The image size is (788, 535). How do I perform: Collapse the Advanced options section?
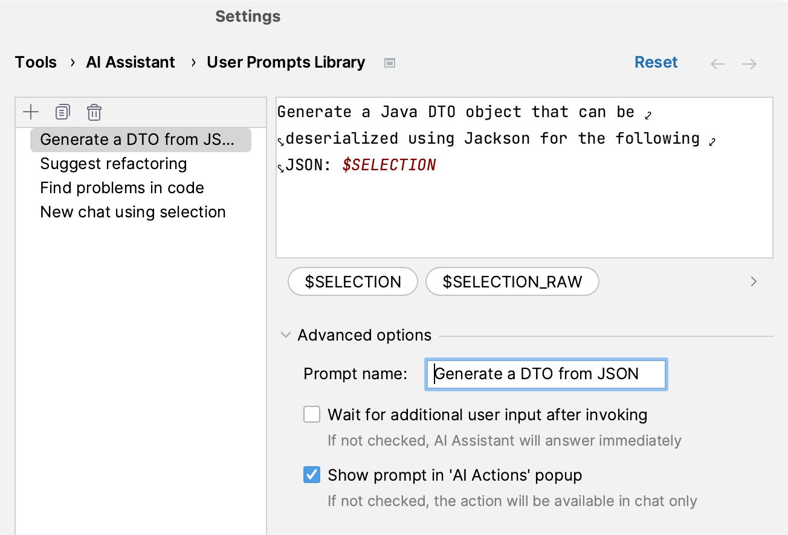coord(286,336)
